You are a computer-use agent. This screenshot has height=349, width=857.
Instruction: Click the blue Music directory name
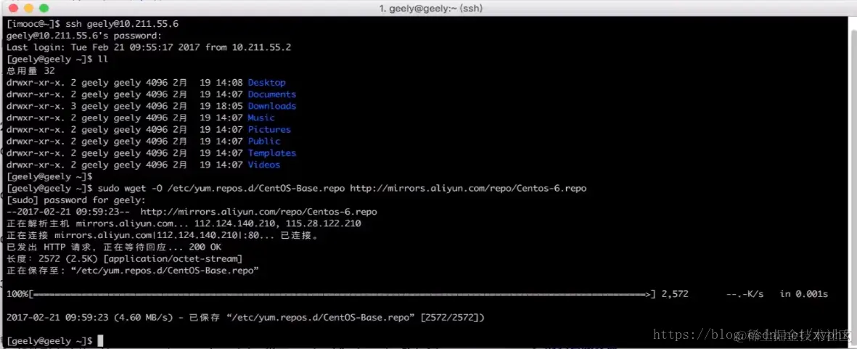[261, 118]
